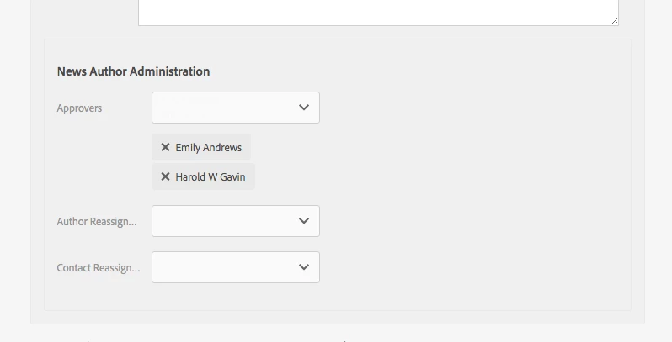Expand the Approvers dropdown chevron
The image size is (672, 342).
[x=304, y=108]
